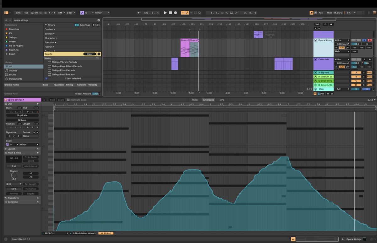Screen dimensions: 377x243
Task: Open the 1 Bar quantization dropdown
Action: click(x=70, y=13)
